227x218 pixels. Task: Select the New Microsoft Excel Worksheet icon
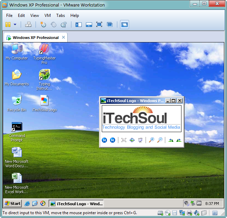click(17, 184)
